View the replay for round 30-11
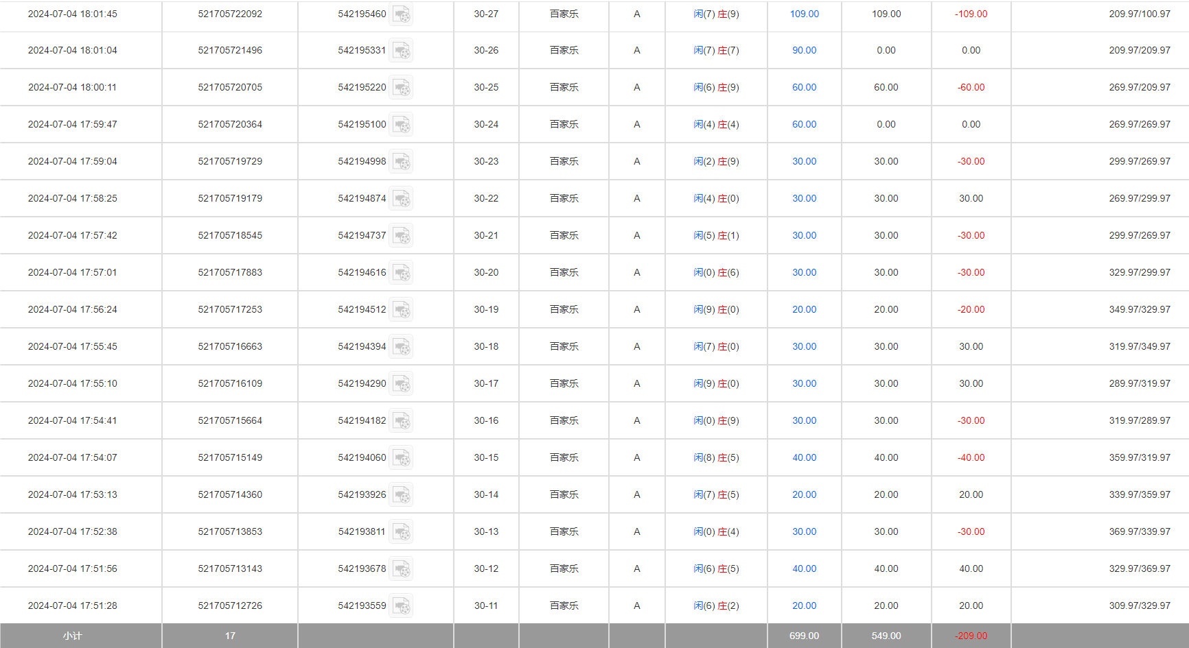The height and width of the screenshot is (648, 1189). click(402, 606)
